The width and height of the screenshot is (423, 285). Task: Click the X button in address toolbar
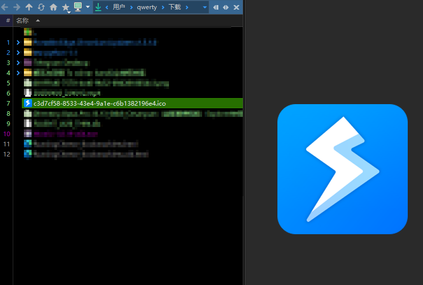pyautogui.click(x=236, y=7)
